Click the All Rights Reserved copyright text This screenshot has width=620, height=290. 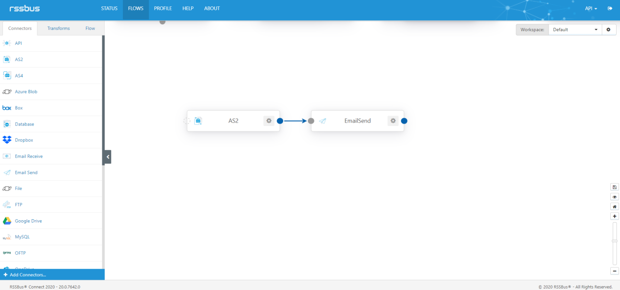tap(575, 287)
